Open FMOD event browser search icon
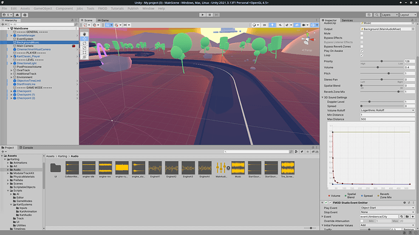This screenshot has width=419, height=235. tap(401, 217)
